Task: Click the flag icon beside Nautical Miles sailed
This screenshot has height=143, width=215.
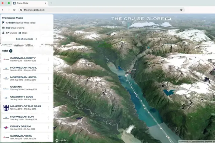Action: pos(3,23)
